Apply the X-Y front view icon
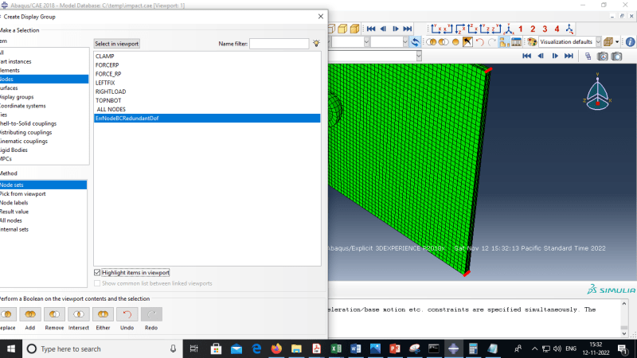 click(436, 29)
